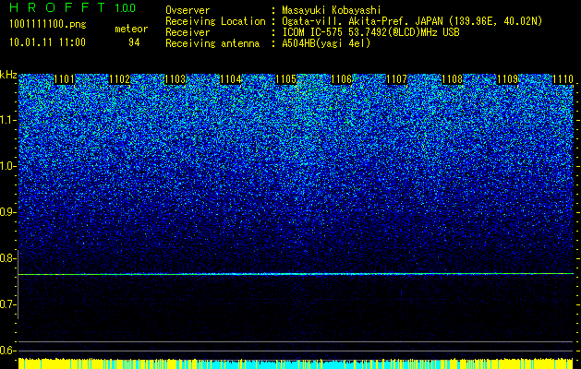This screenshot has width=581, height=369.
Task: Click the 1.1 frequency axis label
Action: pyautogui.click(x=8, y=120)
